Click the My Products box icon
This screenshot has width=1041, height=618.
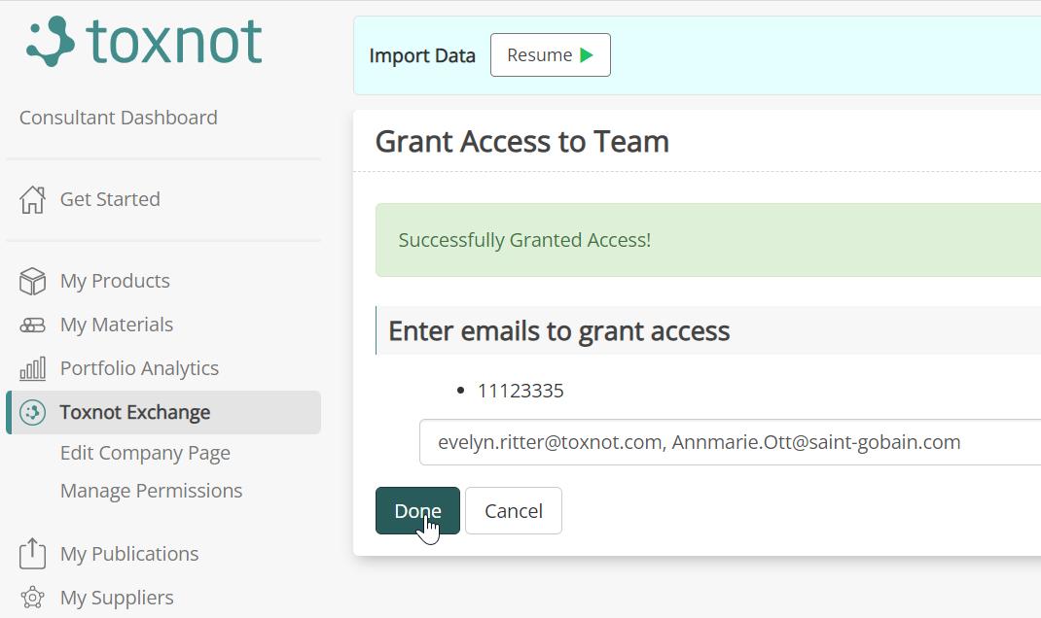pyautogui.click(x=32, y=281)
